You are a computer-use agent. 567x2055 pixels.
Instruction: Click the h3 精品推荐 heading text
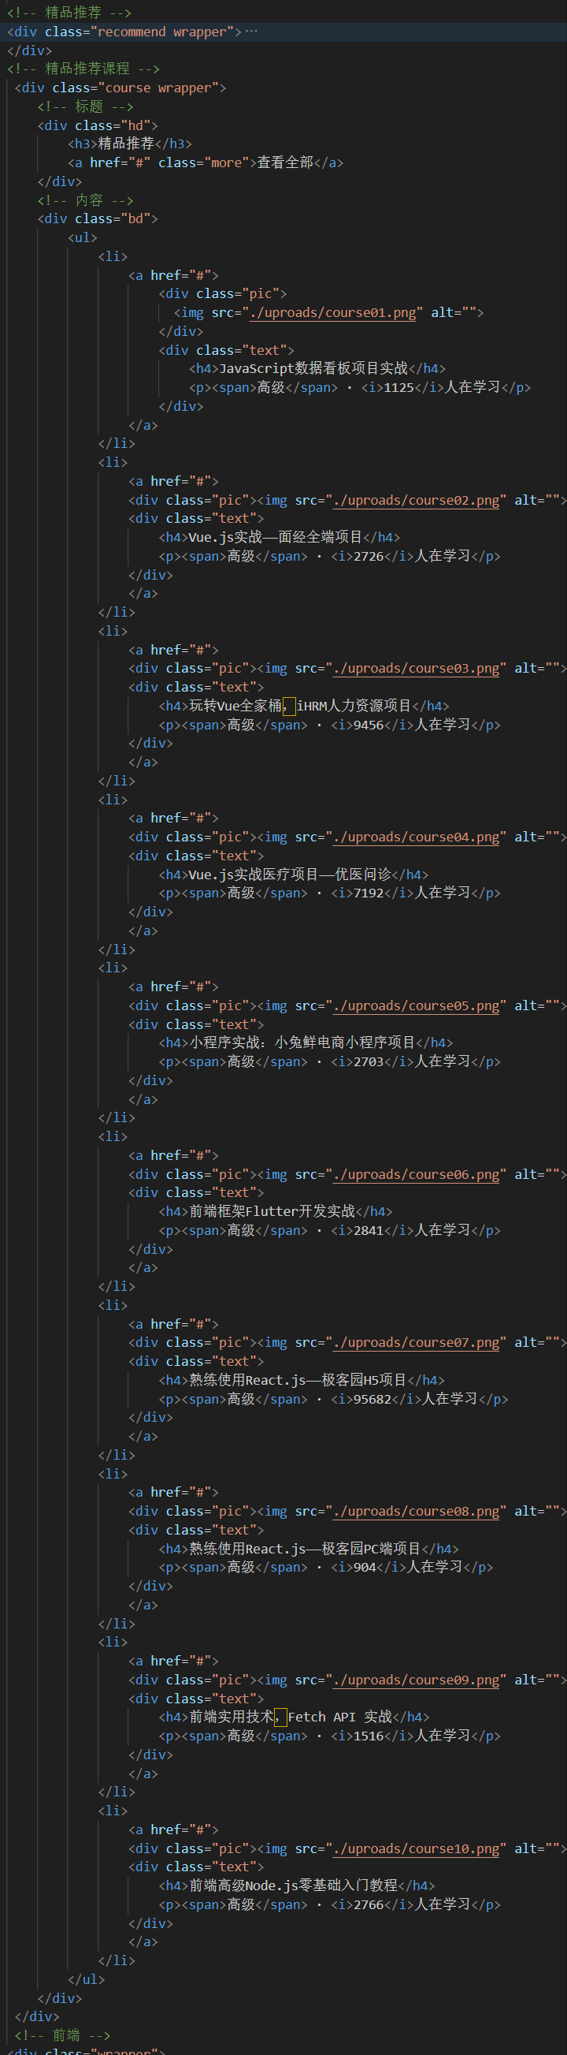point(126,144)
